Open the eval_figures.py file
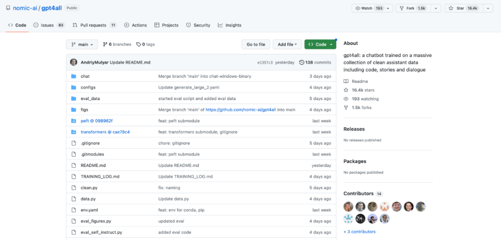 pyautogui.click(x=96, y=221)
